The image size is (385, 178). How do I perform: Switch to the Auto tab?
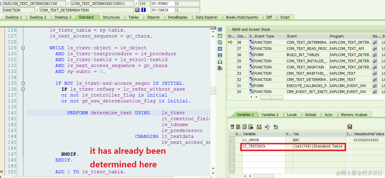coord(328,115)
